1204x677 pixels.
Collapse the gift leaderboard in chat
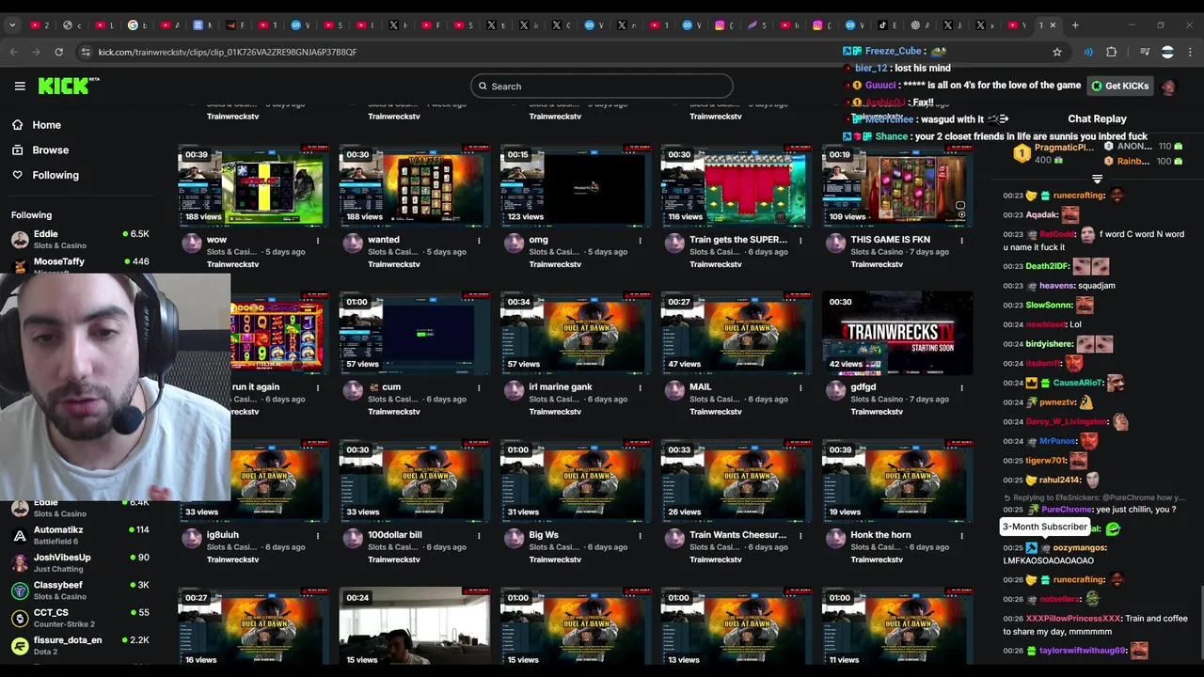pos(1097,179)
